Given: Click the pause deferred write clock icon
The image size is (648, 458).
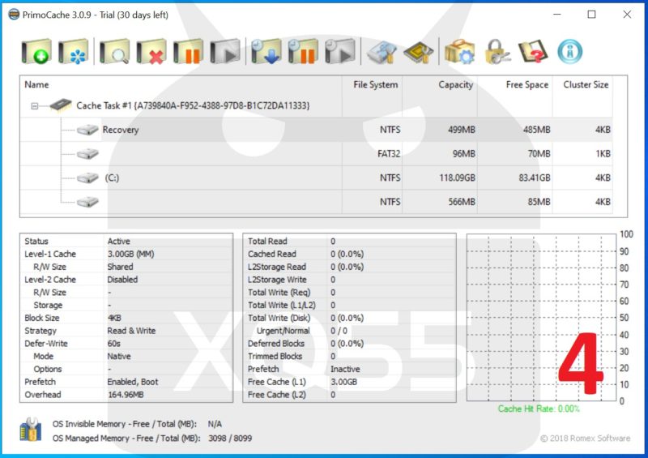Looking at the screenshot, I should tap(303, 53).
